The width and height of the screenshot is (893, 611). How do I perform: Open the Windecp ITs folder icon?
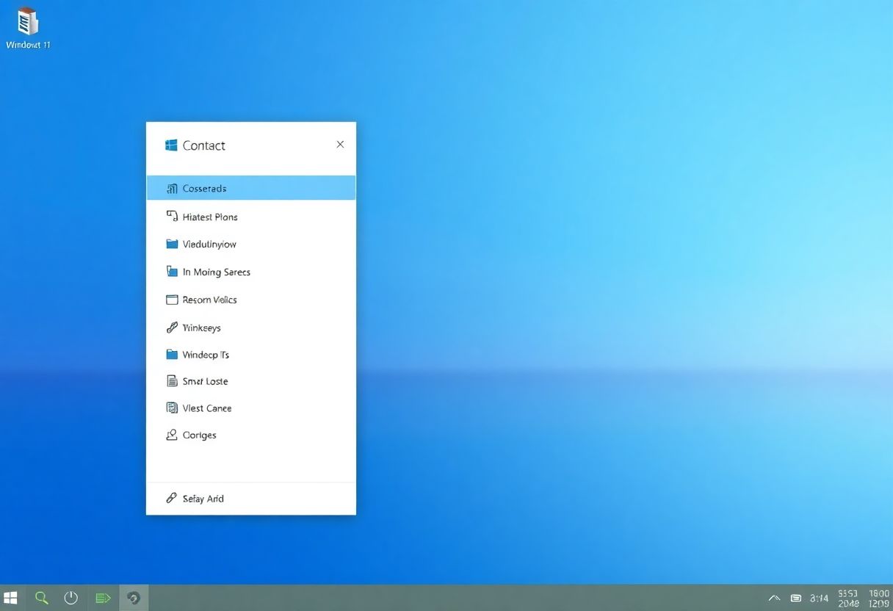(173, 355)
